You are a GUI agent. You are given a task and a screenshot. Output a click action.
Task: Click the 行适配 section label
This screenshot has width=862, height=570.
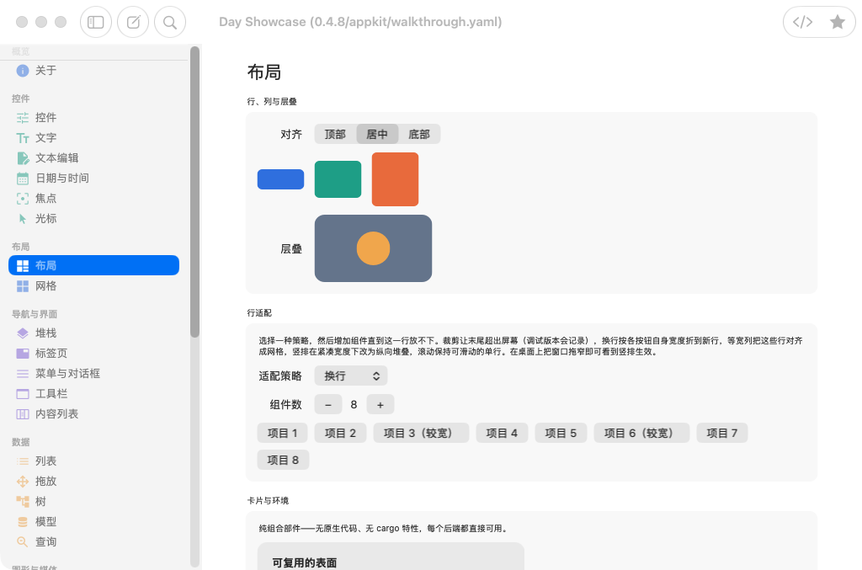[x=259, y=312]
